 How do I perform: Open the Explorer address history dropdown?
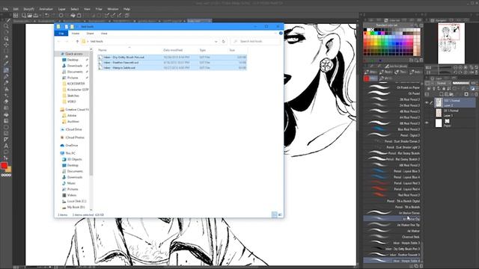tap(216, 41)
